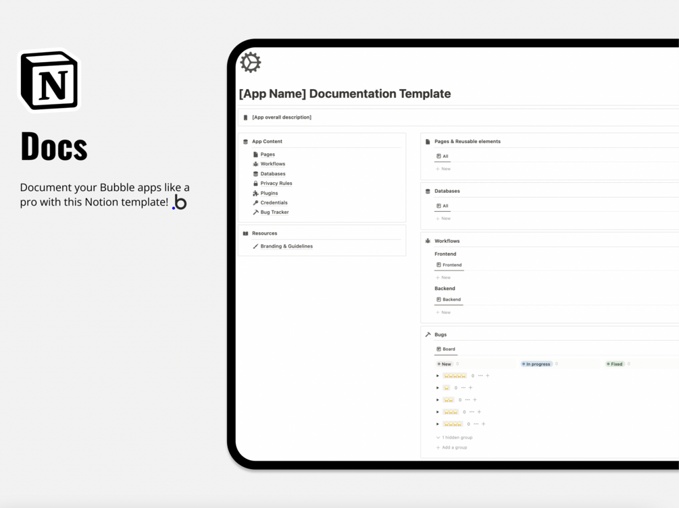This screenshot has height=508, width=679.
Task: Expand the two-star bug group
Action: coord(437,400)
